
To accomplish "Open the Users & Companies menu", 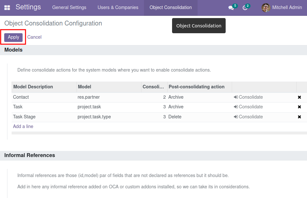I will tap(118, 7).
